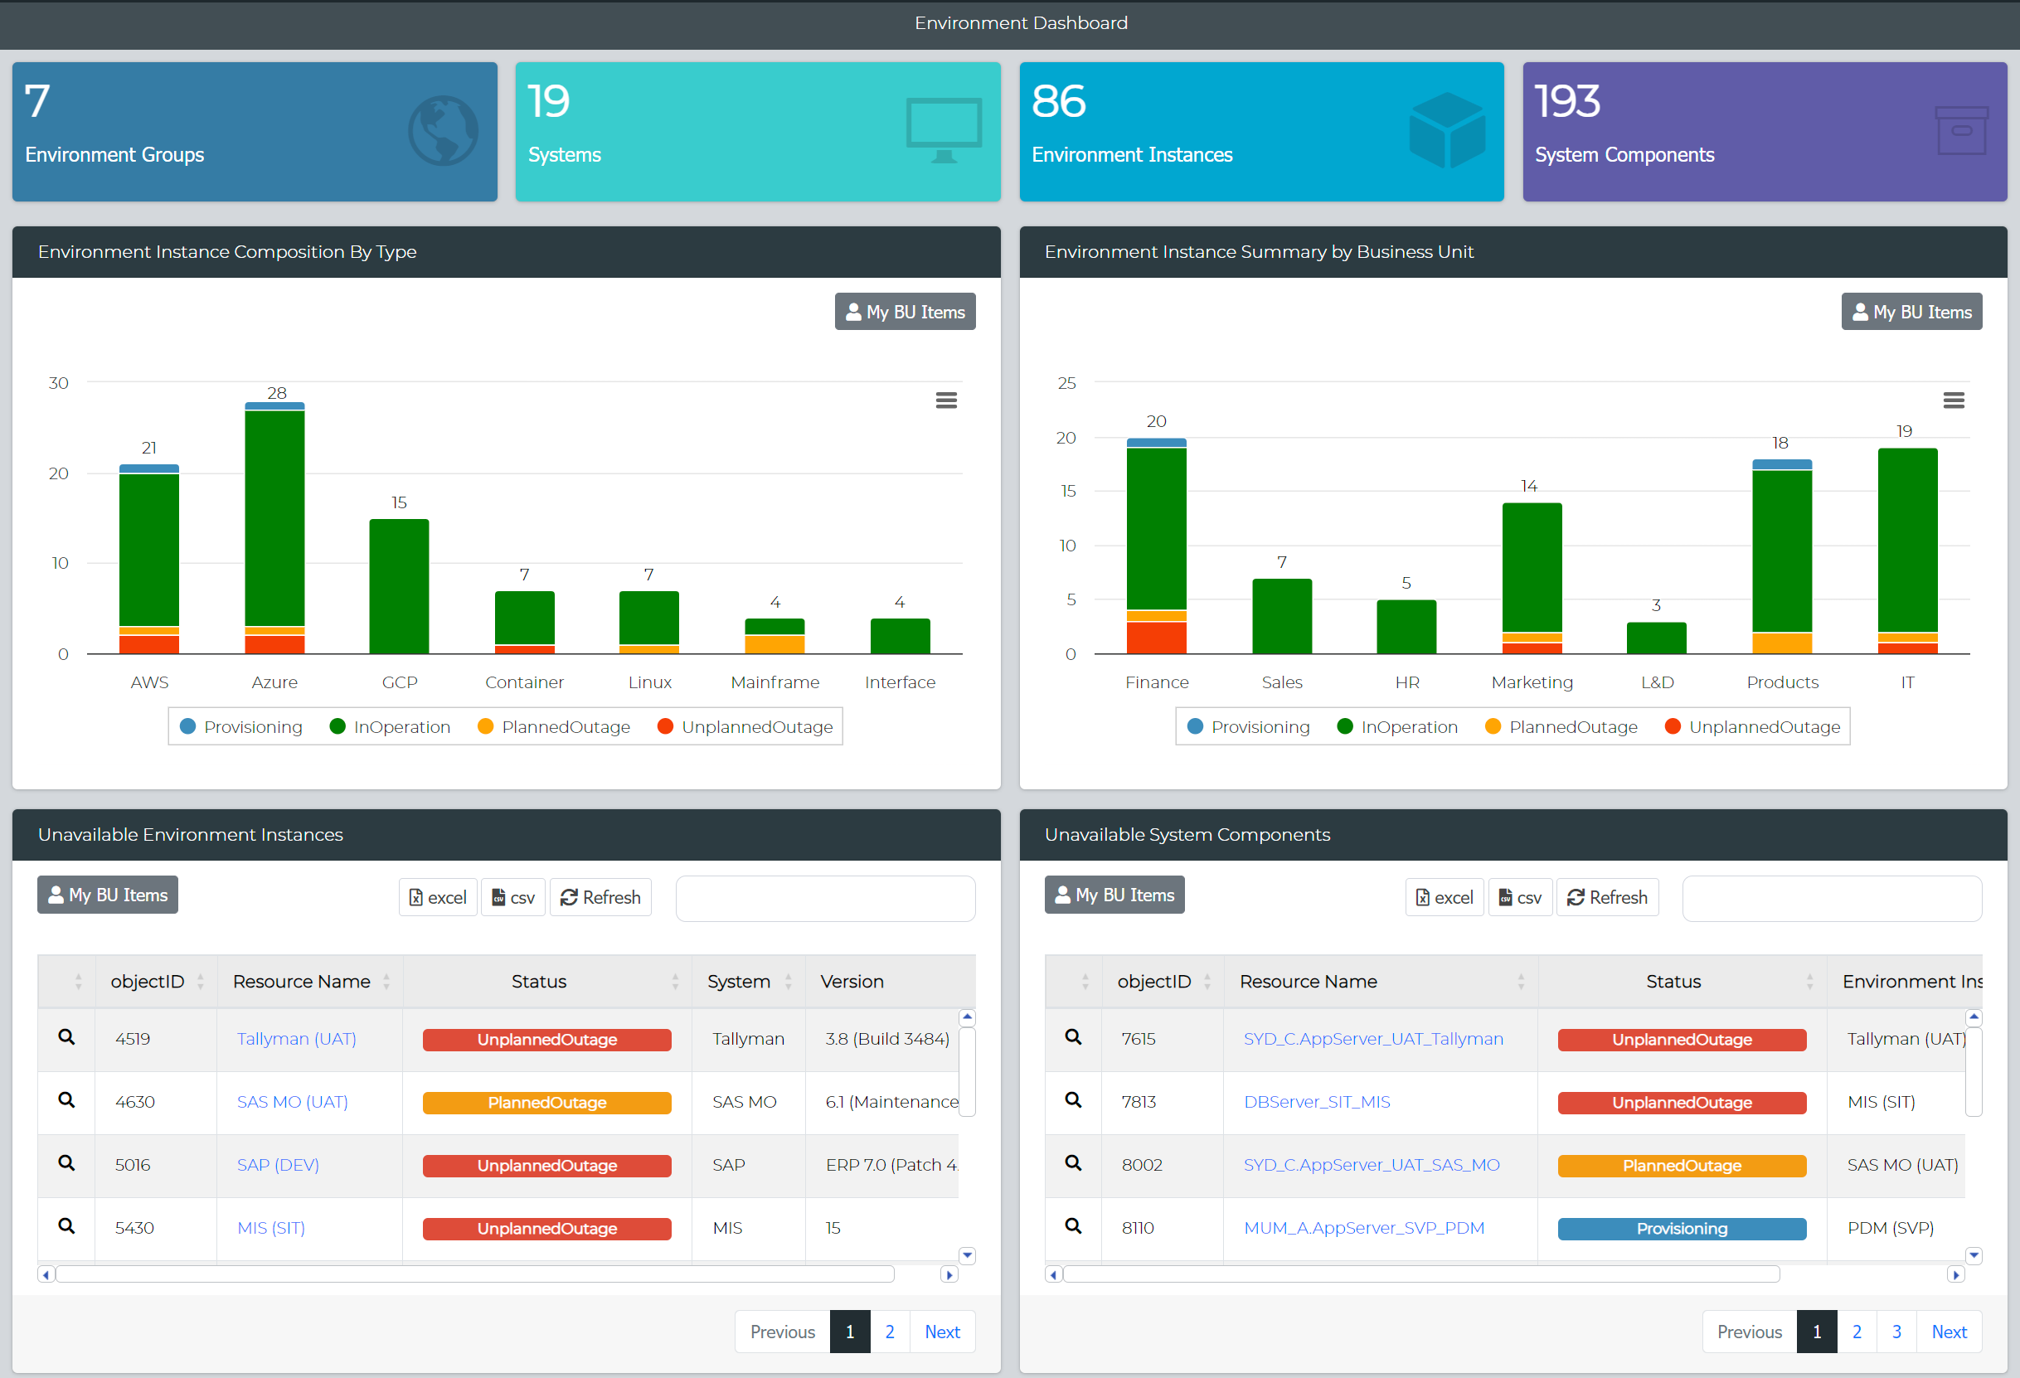
Task: Sort System Components table by objectID
Action: coord(1163,982)
